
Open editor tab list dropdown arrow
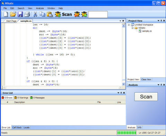coord(120,21)
